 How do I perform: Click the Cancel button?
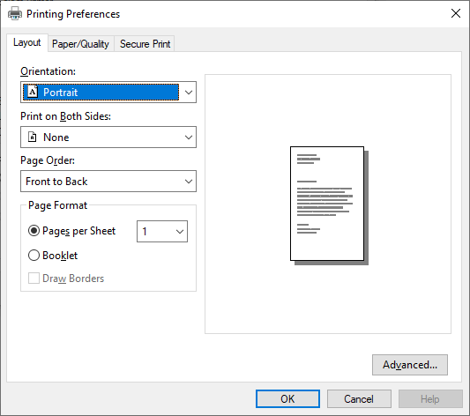click(x=359, y=399)
